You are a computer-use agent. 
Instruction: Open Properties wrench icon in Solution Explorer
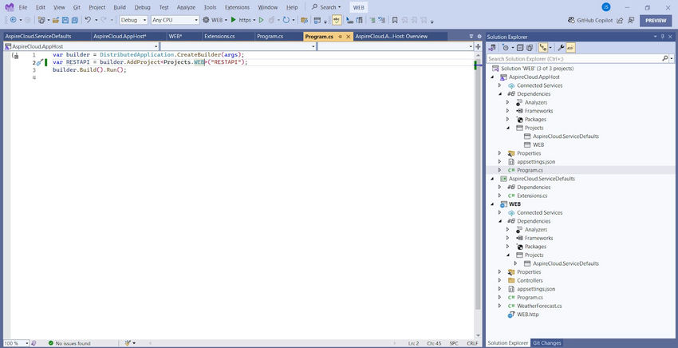tap(561, 48)
